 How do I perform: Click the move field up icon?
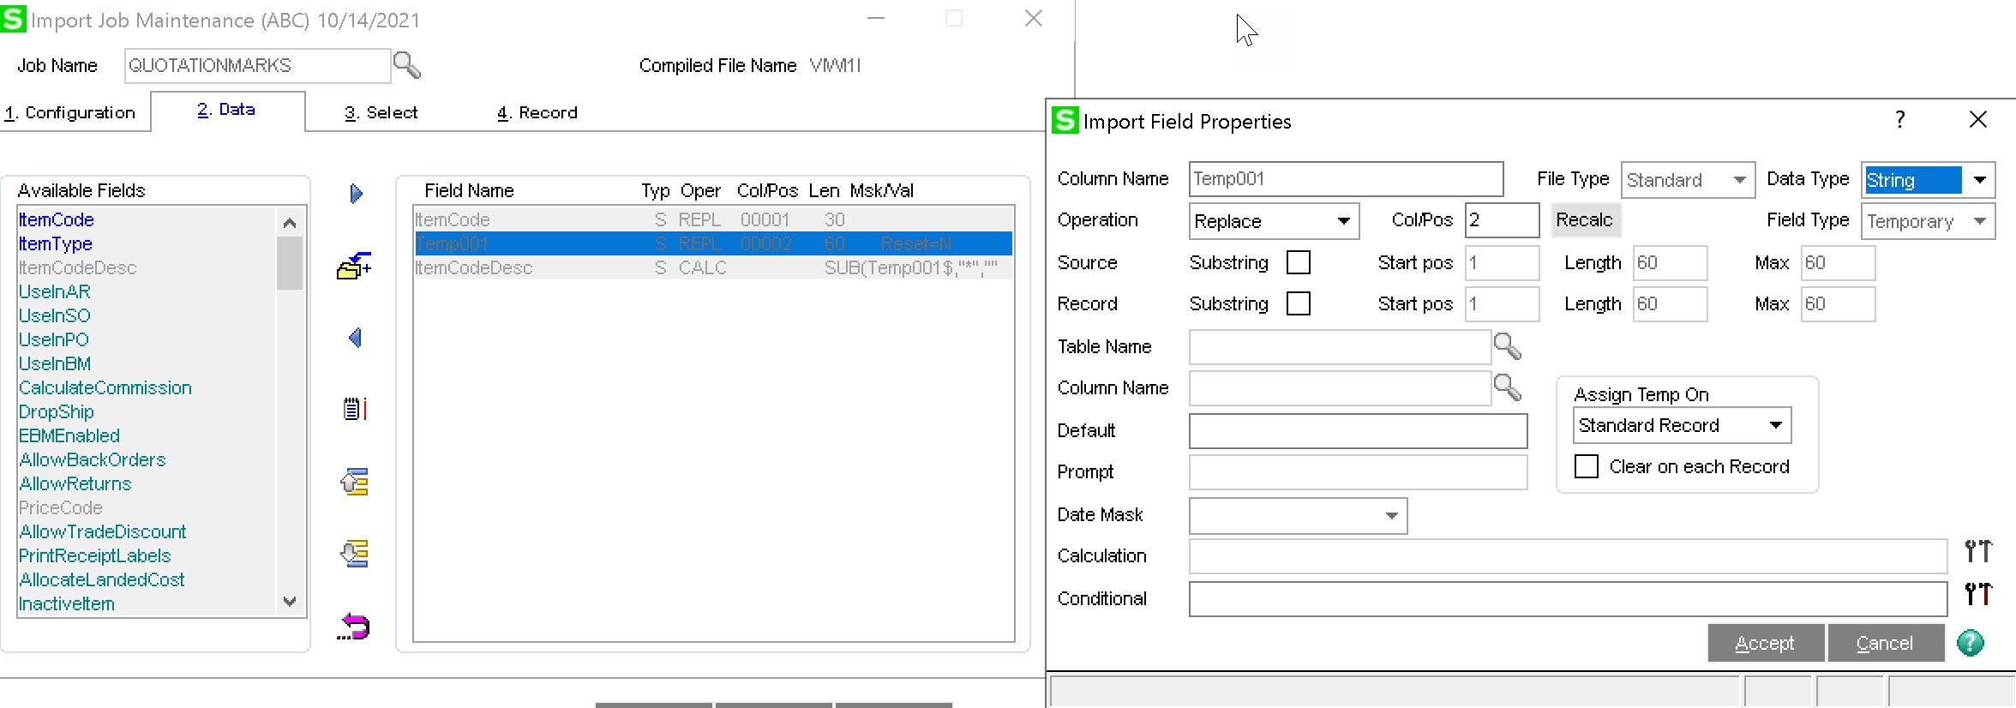coord(354,482)
